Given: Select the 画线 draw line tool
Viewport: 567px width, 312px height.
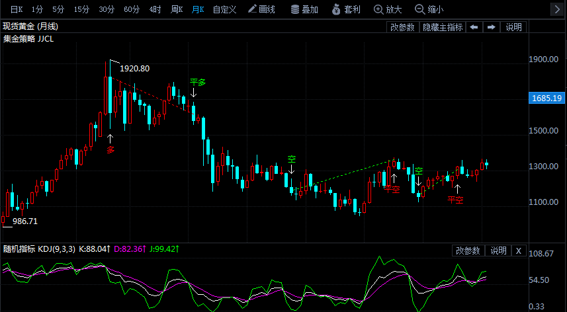Looking at the screenshot, I should point(261,9).
